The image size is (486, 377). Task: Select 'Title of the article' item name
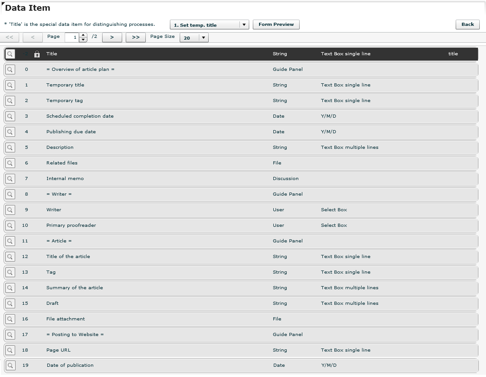click(x=68, y=257)
